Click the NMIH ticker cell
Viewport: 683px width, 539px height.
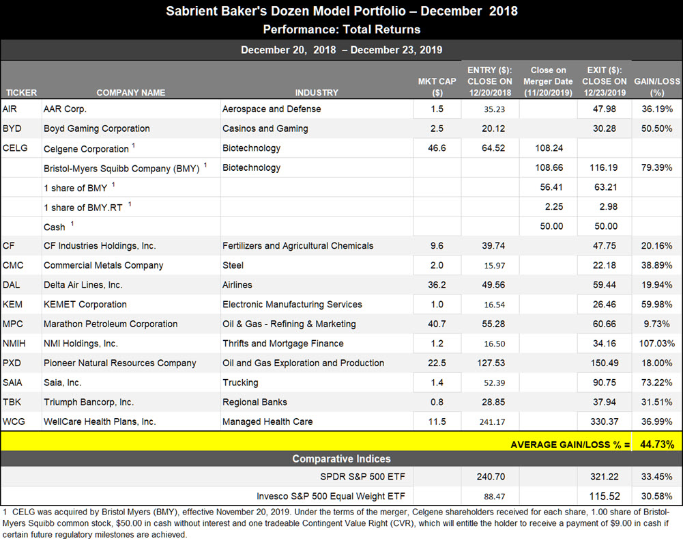(x=14, y=344)
